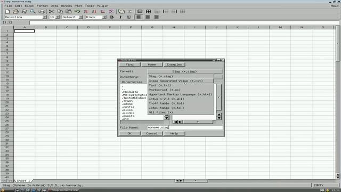The height and width of the screenshot is (192, 341).
Task: Click the Save floppy disk icon
Action: click(x=24, y=11)
